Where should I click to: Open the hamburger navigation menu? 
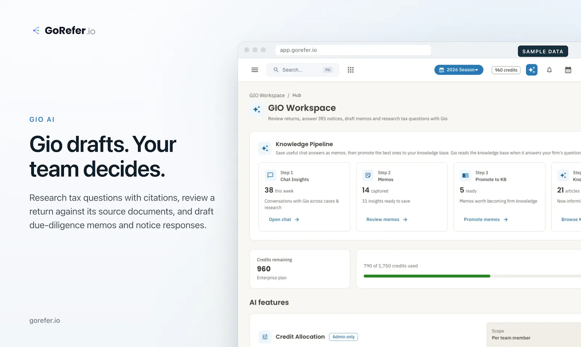(x=255, y=70)
